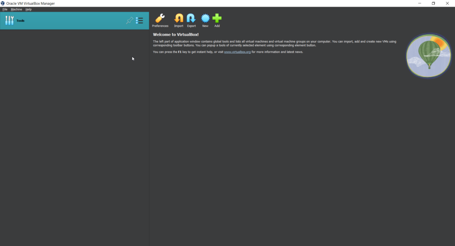Image resolution: width=455 pixels, height=246 pixels.
Task: Click the Import appliance icon
Action: pos(179,20)
